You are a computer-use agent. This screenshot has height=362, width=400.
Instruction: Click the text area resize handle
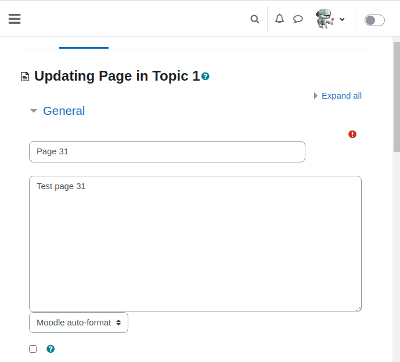click(x=358, y=309)
